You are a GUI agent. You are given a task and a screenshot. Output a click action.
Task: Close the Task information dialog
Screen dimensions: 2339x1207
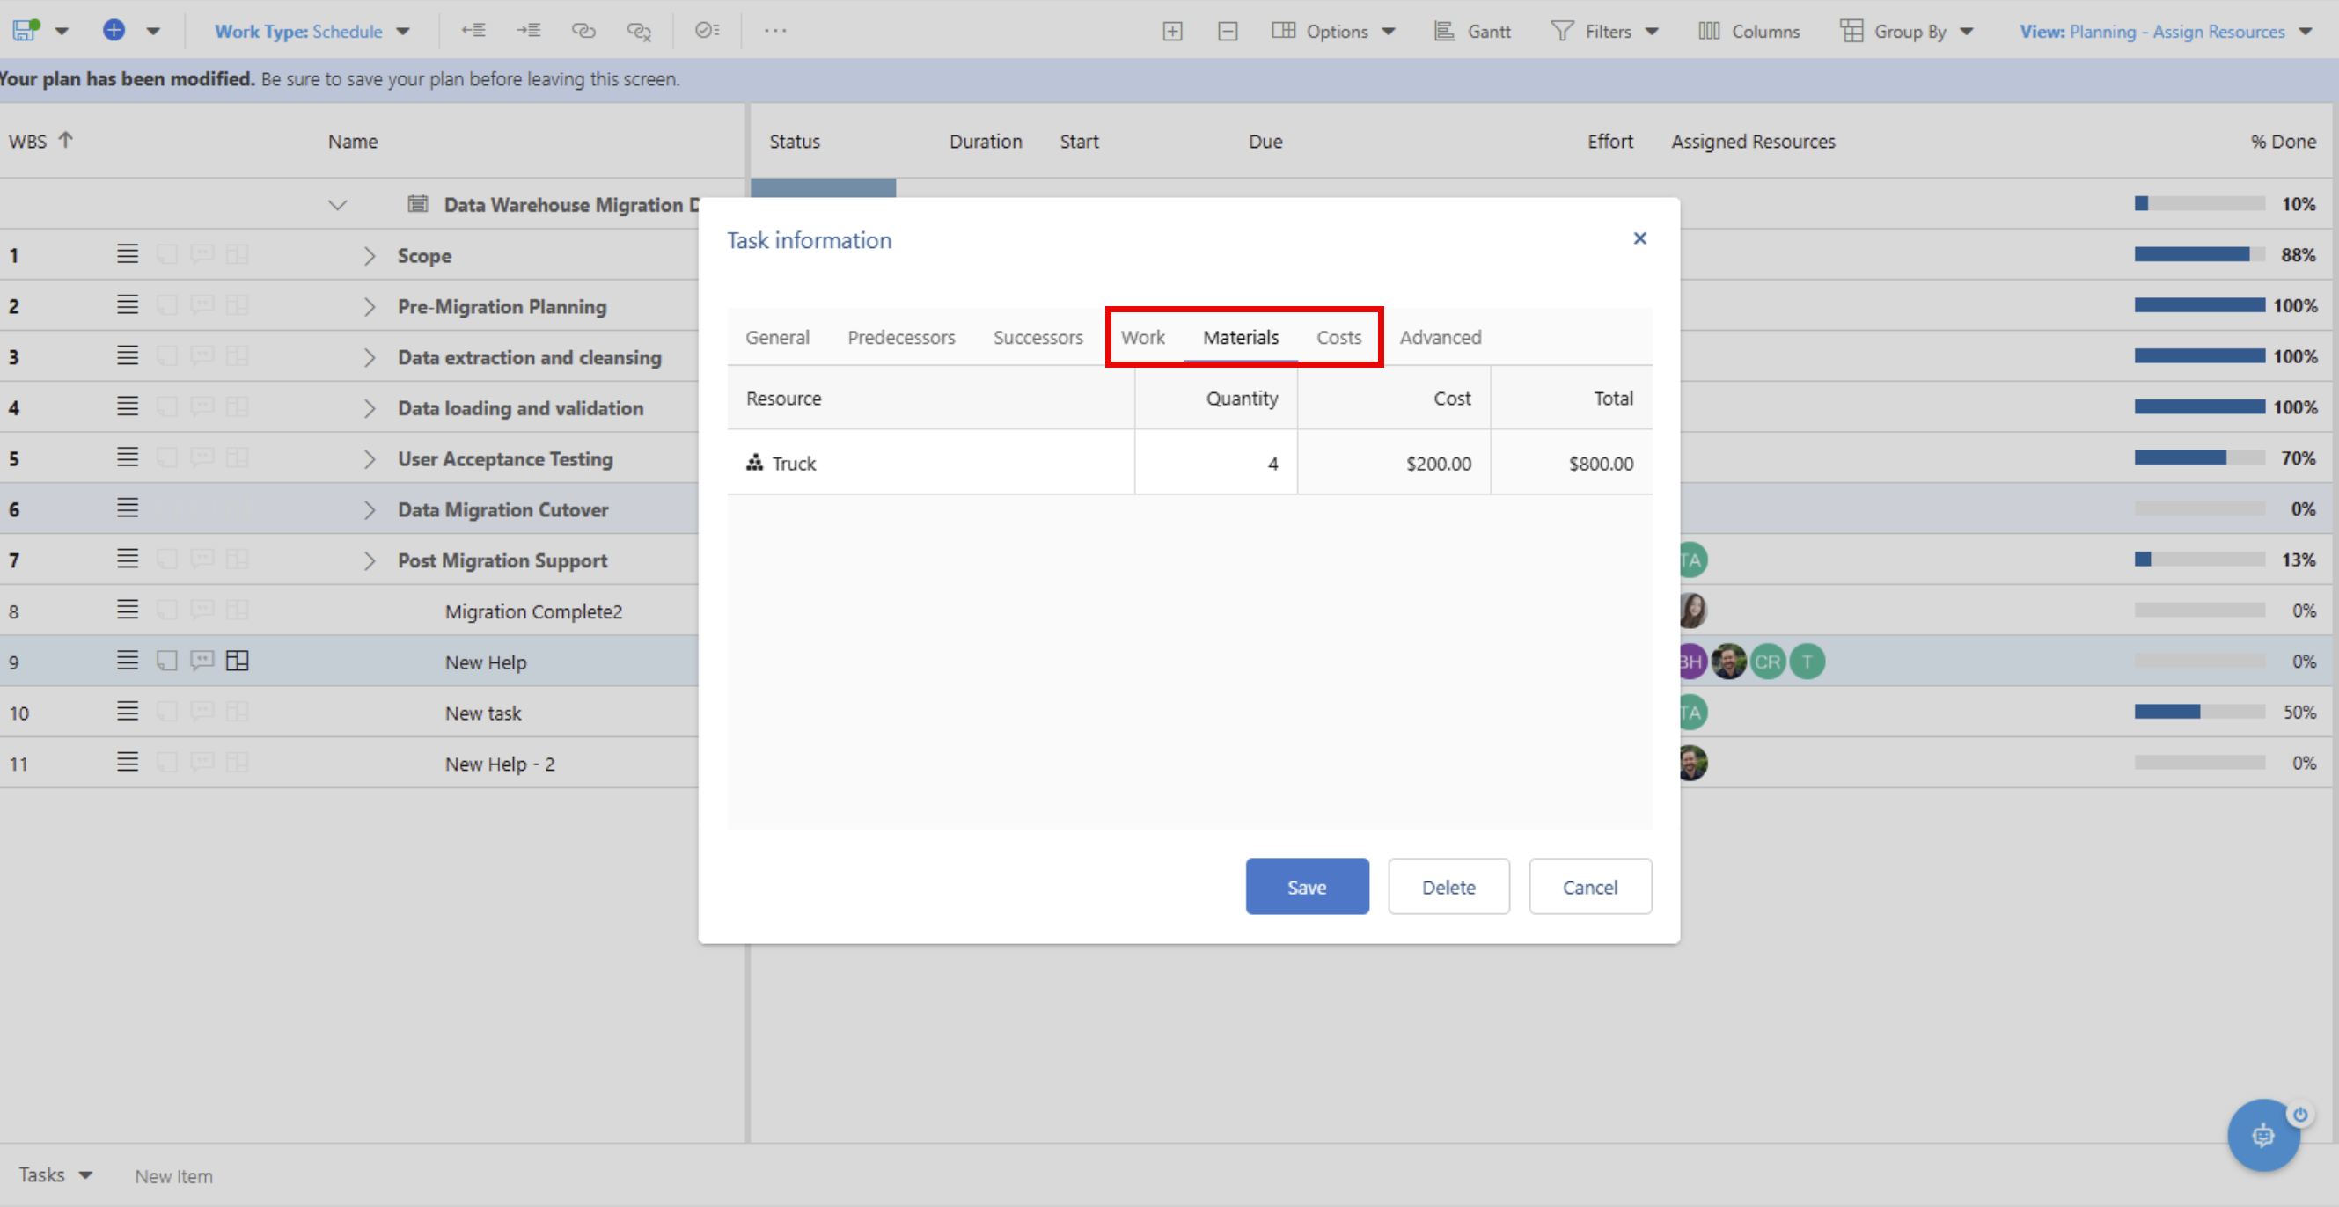1639,238
